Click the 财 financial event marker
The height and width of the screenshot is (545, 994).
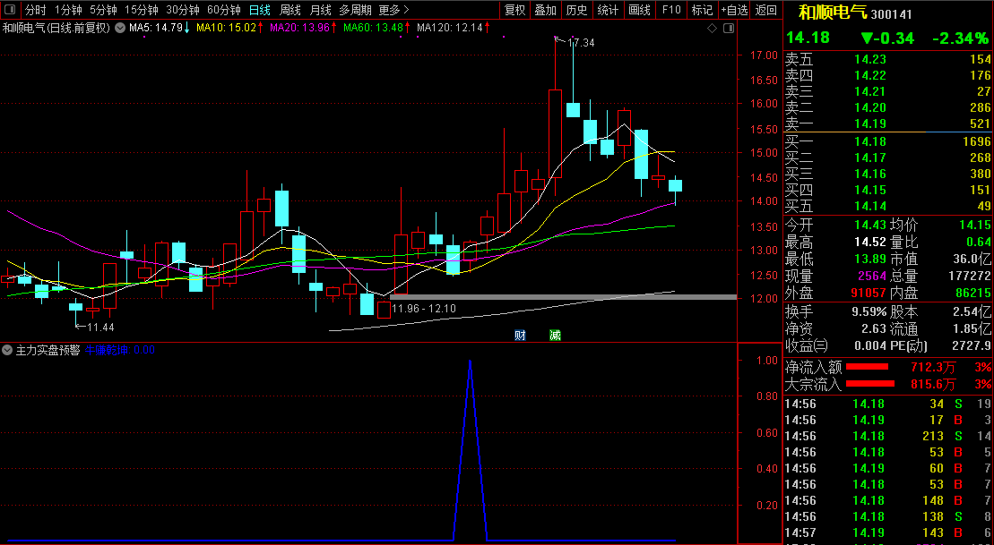[x=520, y=336]
